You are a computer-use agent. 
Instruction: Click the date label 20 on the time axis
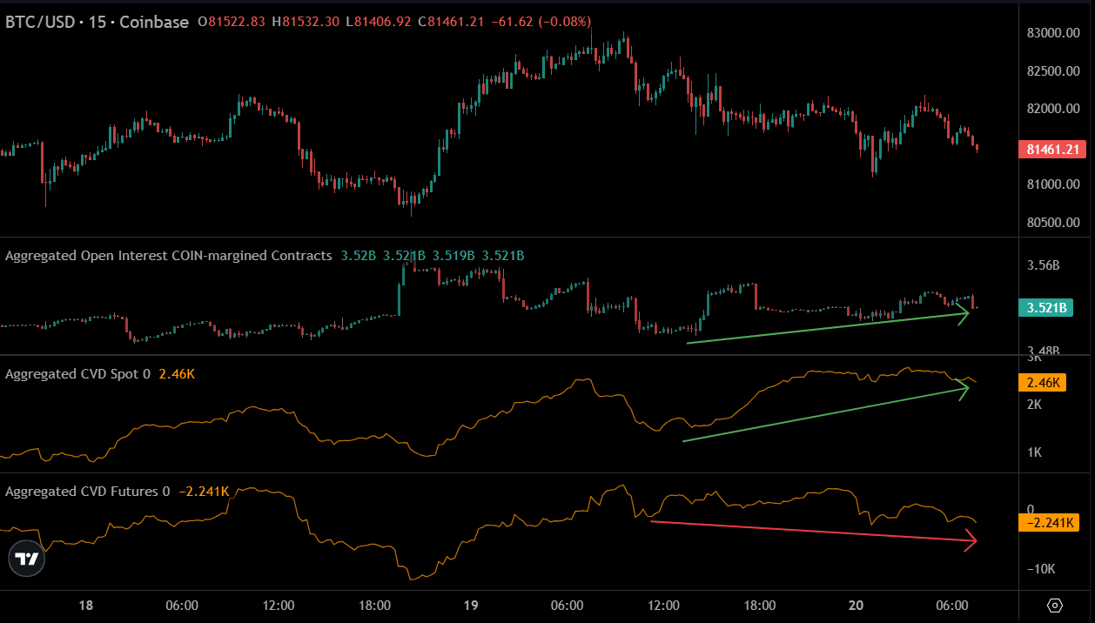[x=856, y=605]
